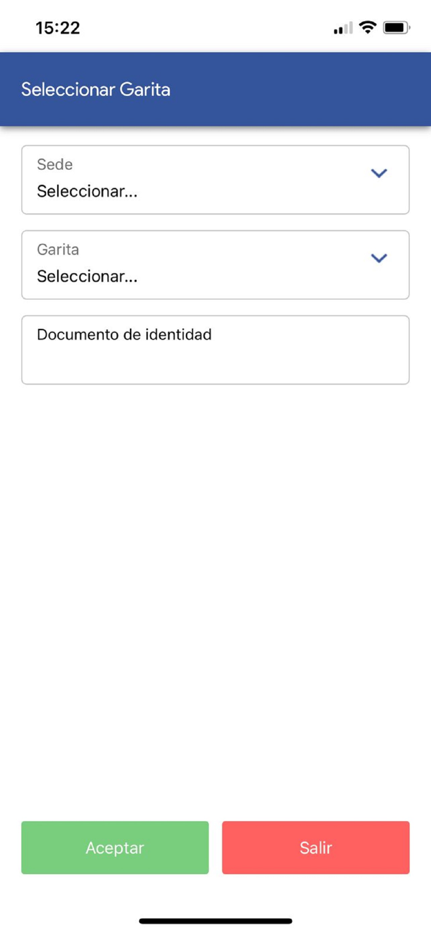The image size is (431, 933).
Task: Click the green Aceptar text
Action: (114, 847)
